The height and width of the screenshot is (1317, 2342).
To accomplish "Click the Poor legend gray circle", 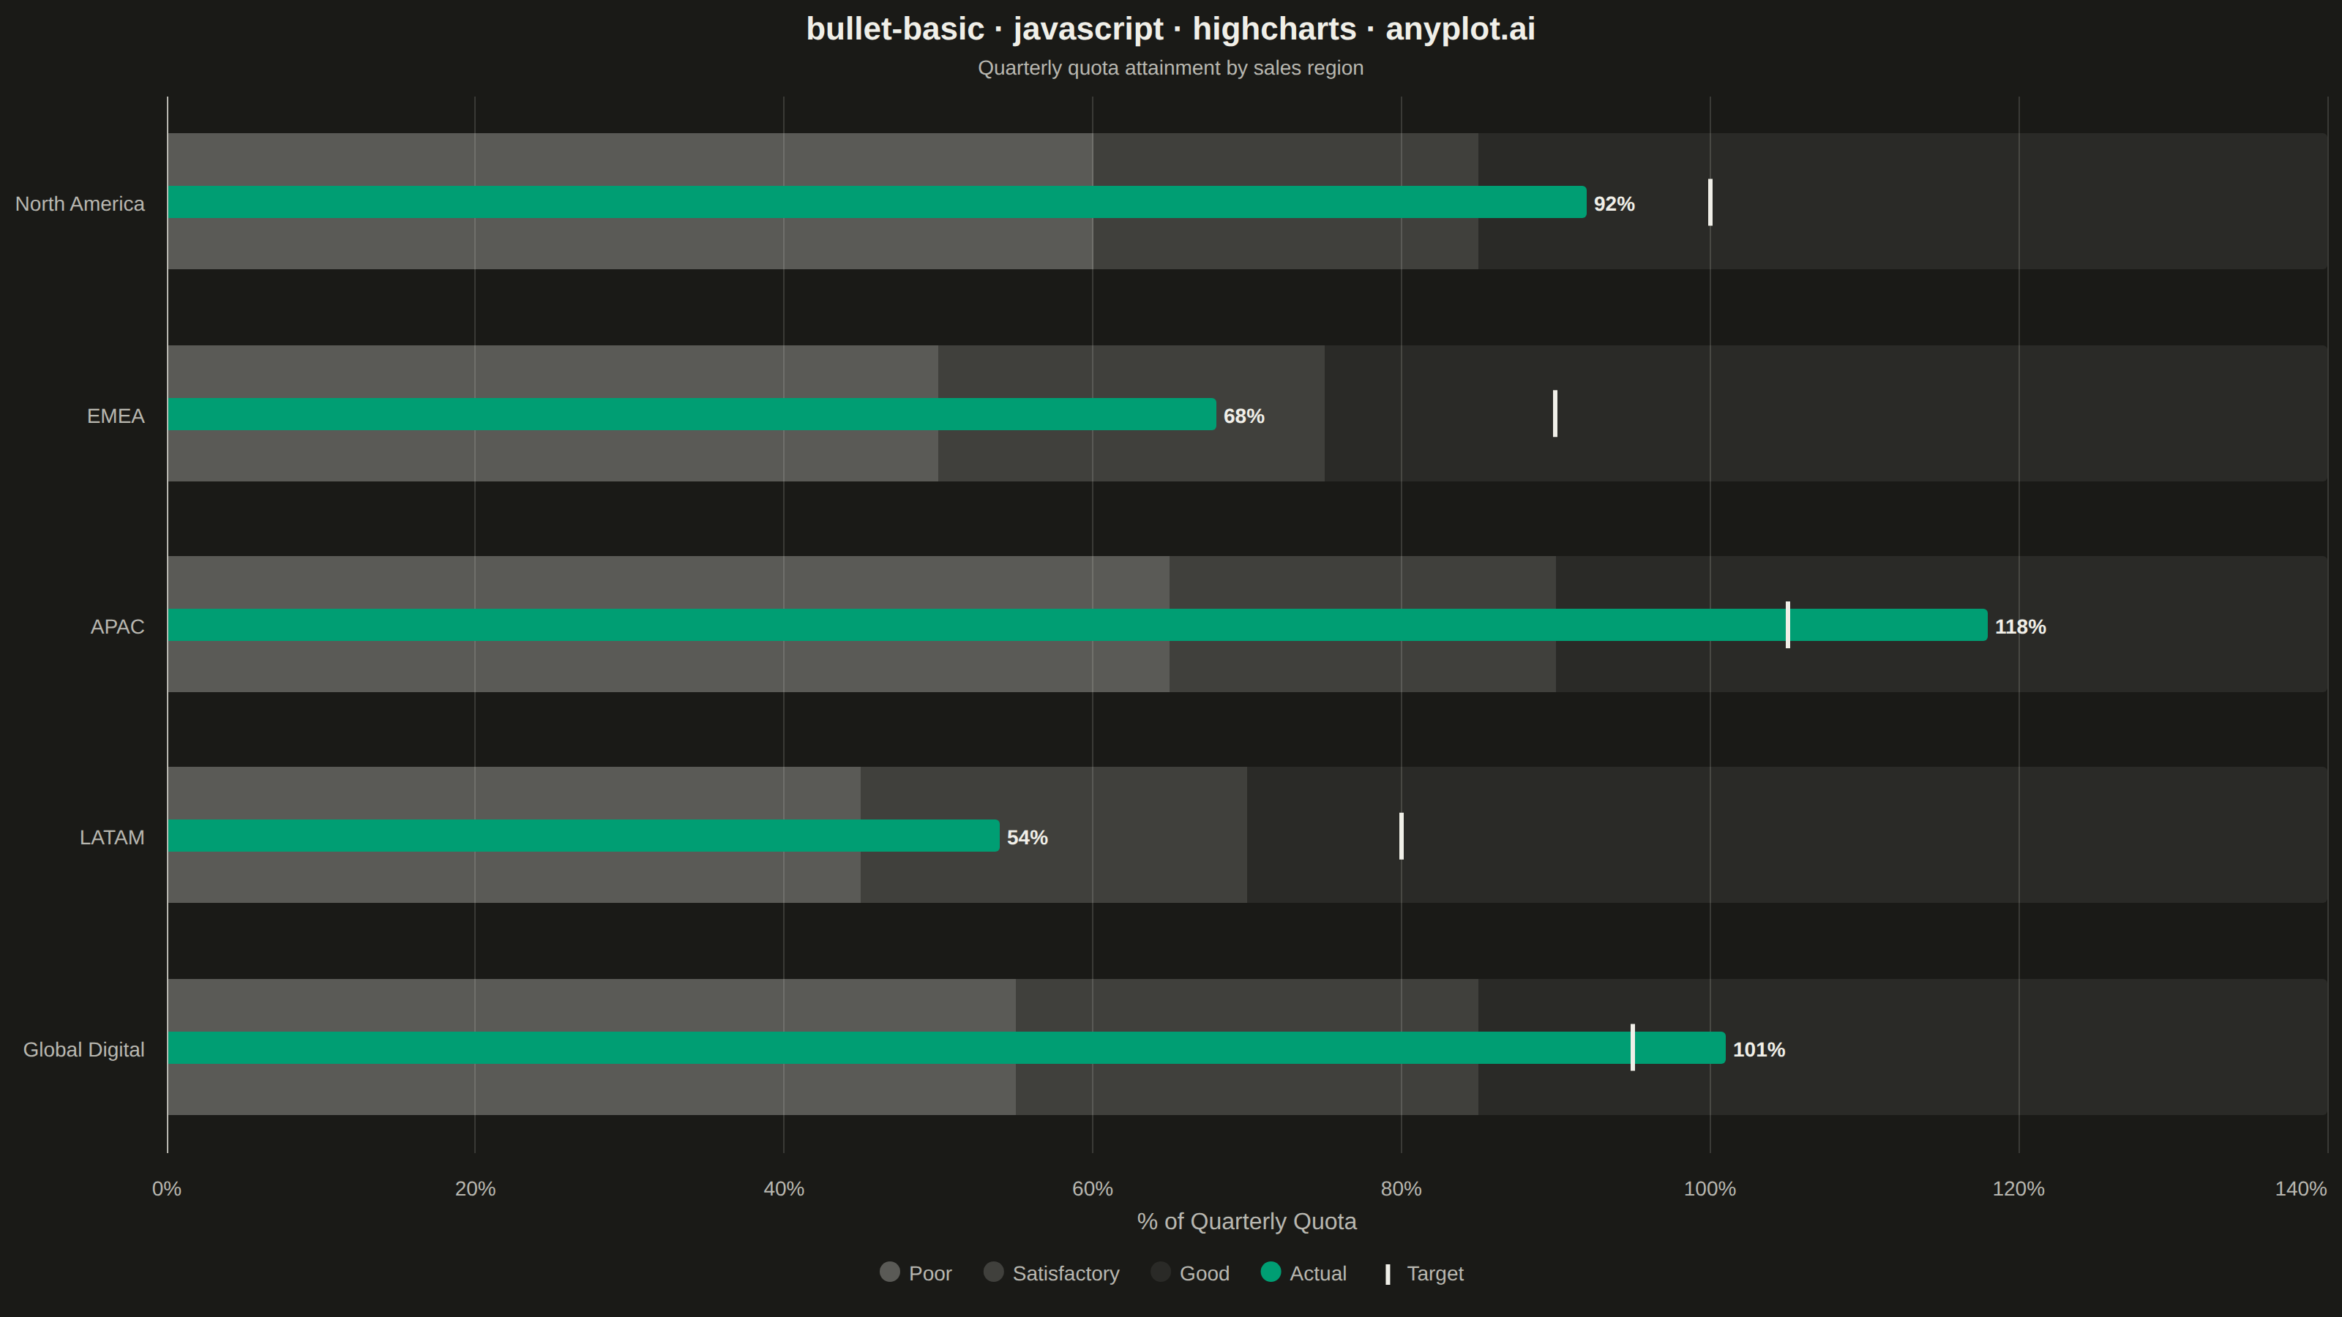I will coord(890,1272).
